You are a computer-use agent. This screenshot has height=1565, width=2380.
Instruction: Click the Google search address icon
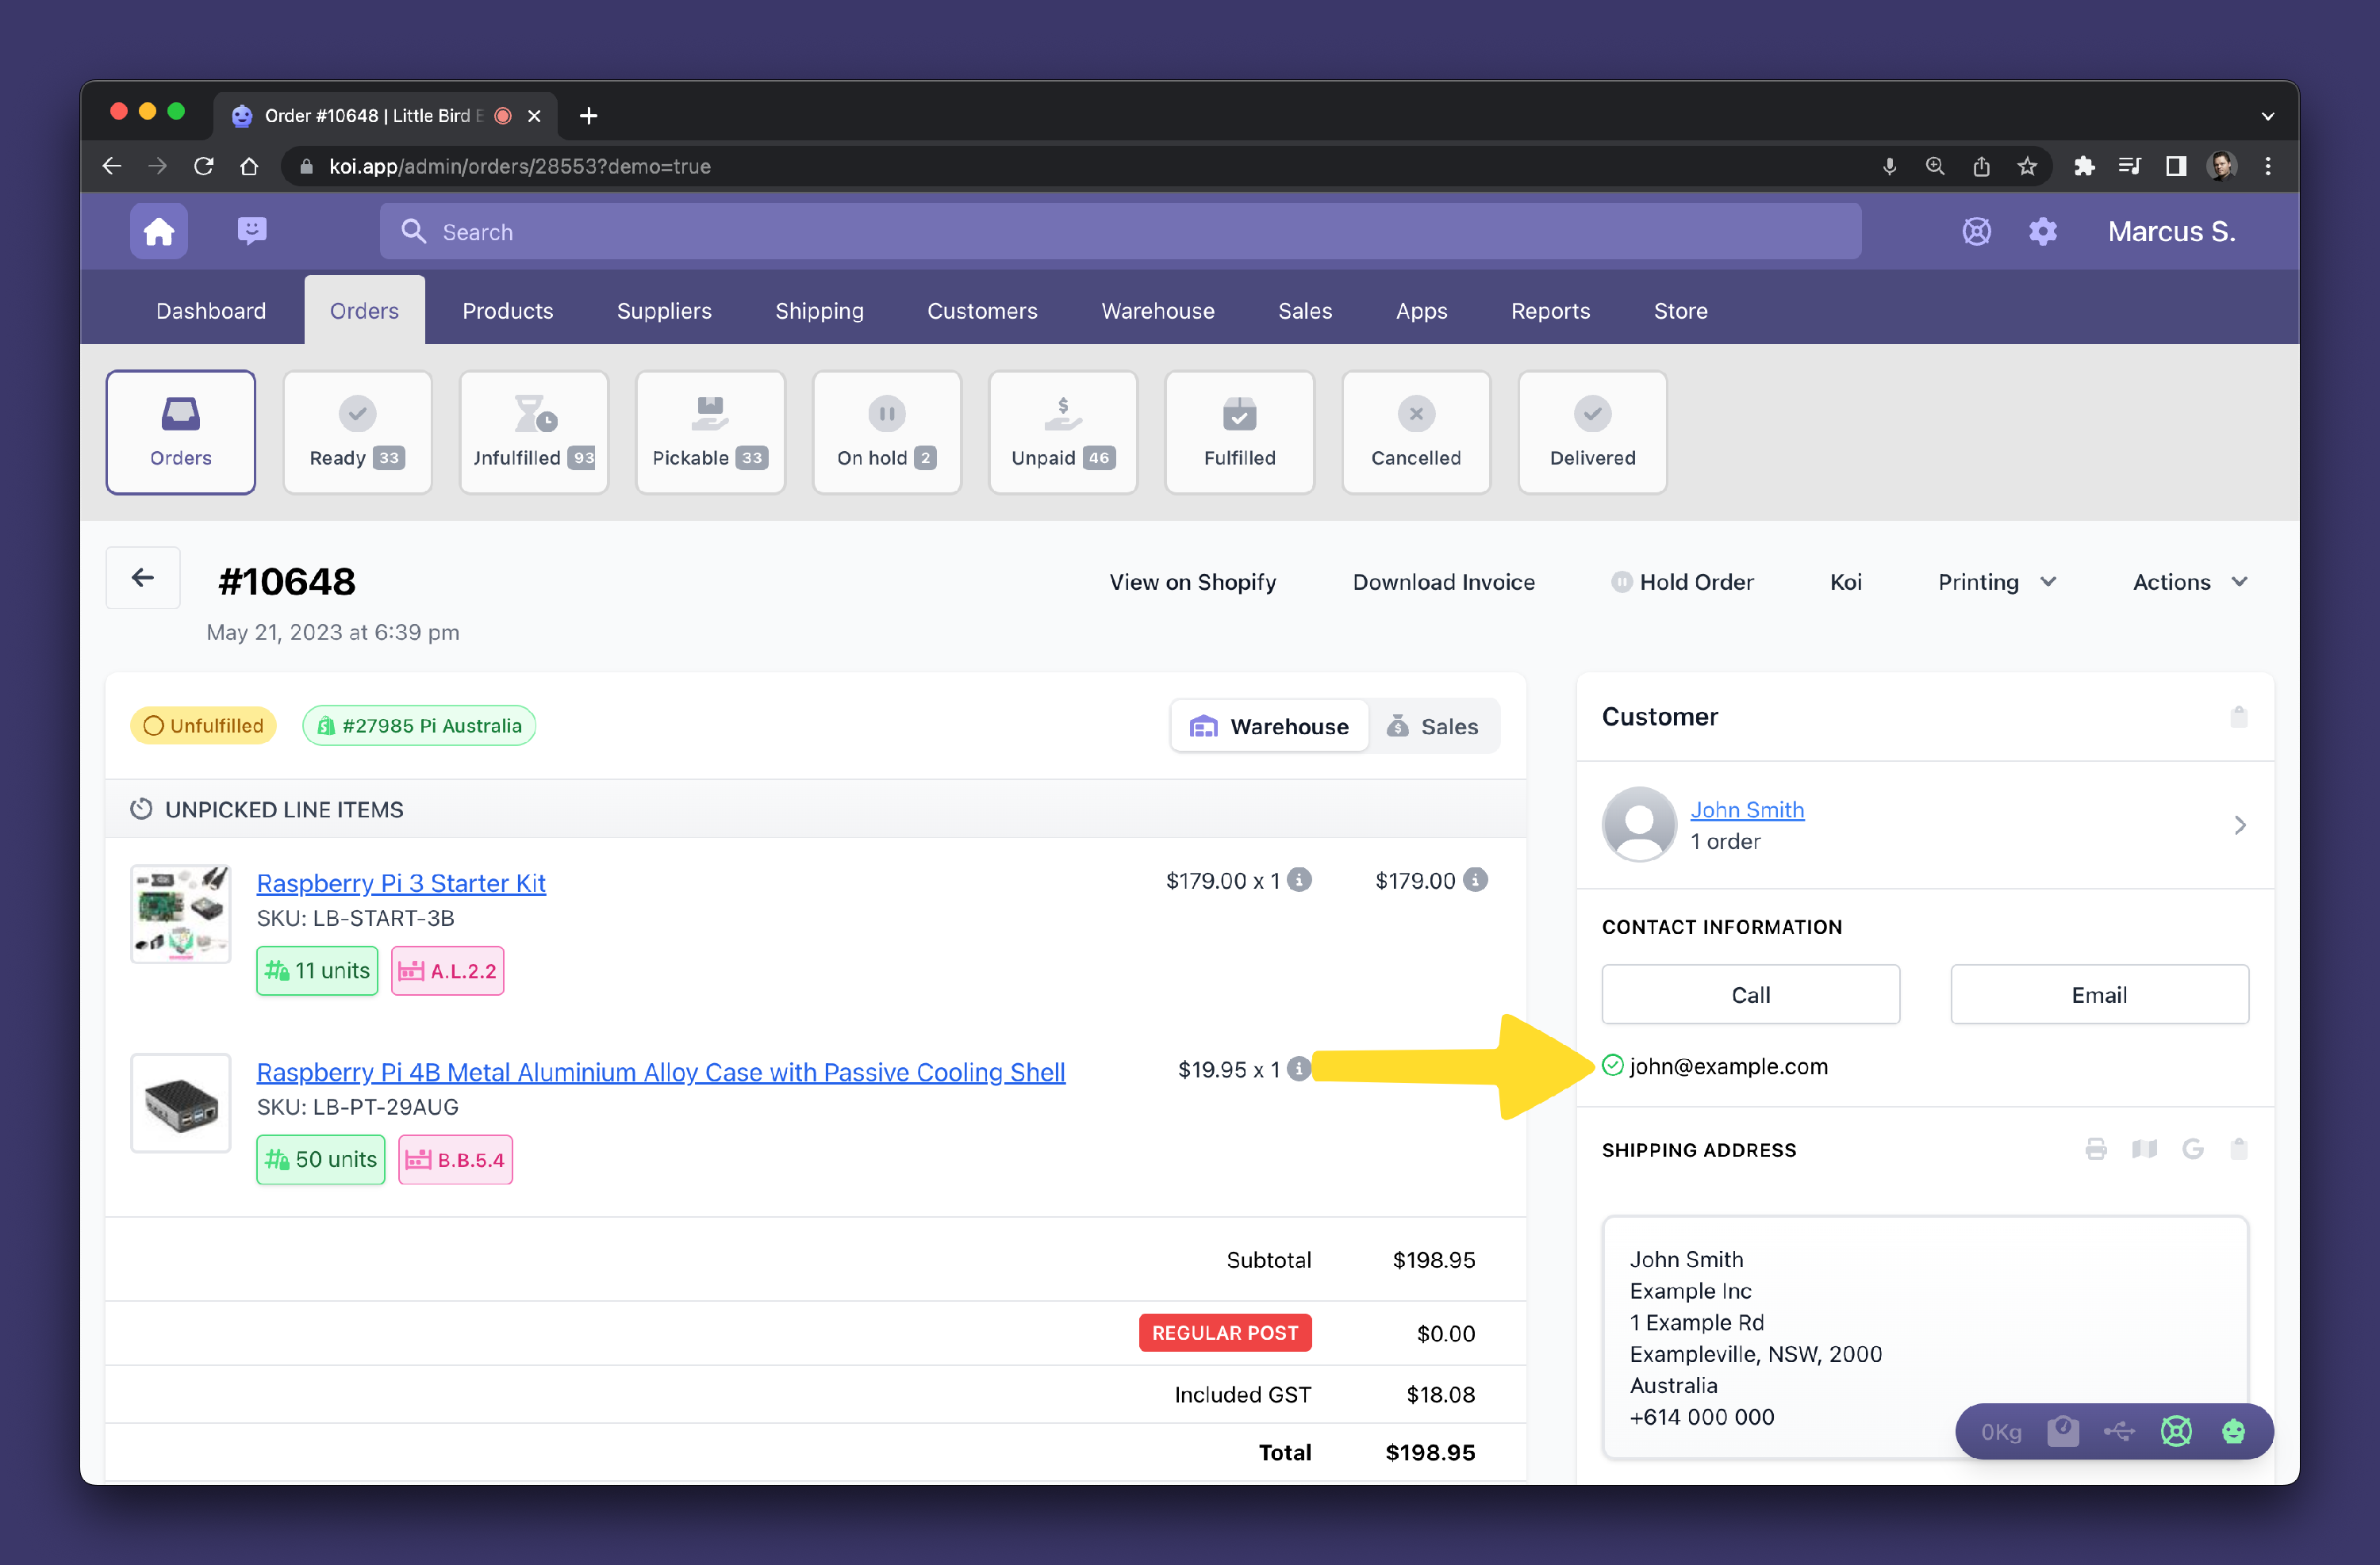(x=2192, y=1150)
